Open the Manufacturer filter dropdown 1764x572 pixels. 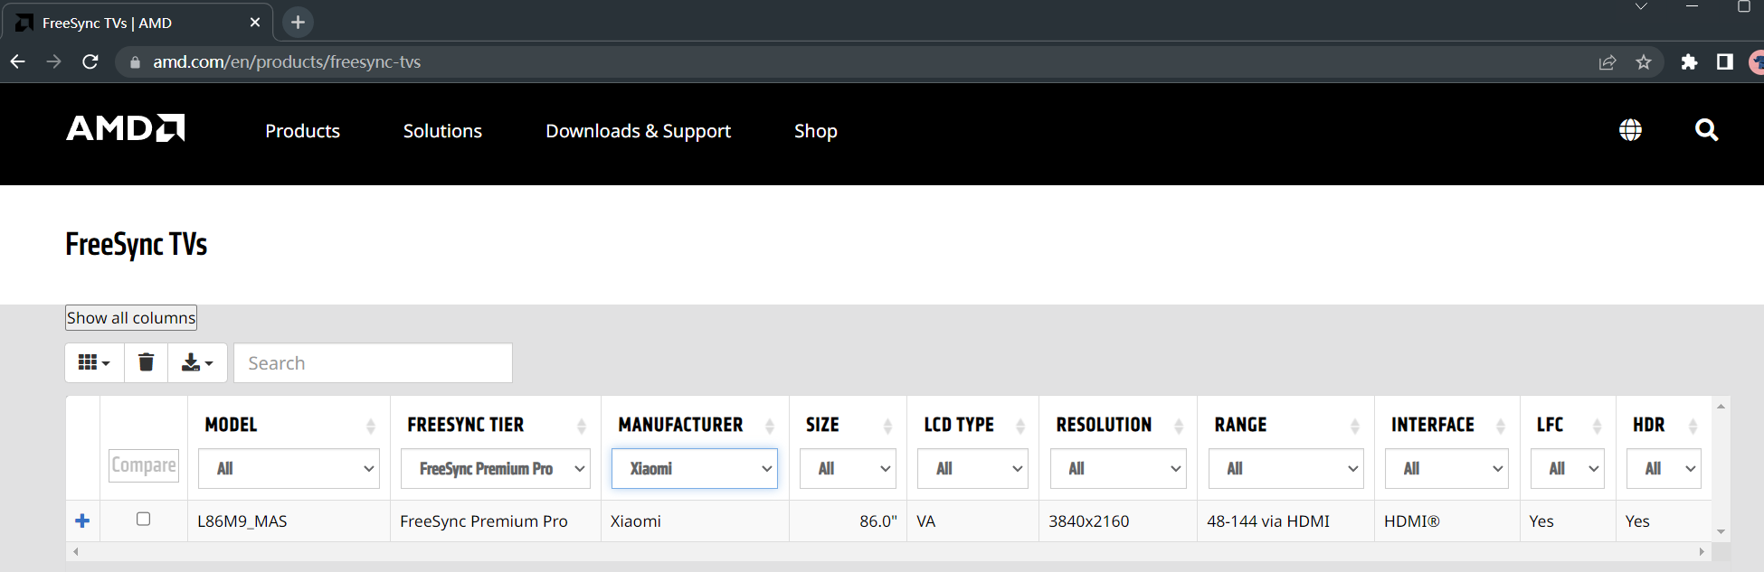(694, 469)
